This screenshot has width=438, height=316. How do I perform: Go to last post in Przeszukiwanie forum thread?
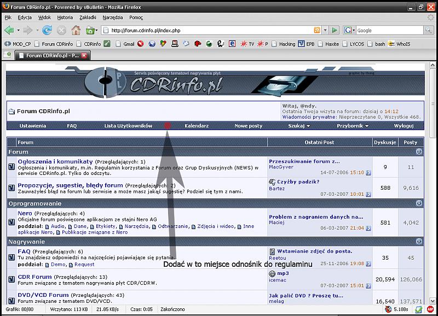pos(368,173)
